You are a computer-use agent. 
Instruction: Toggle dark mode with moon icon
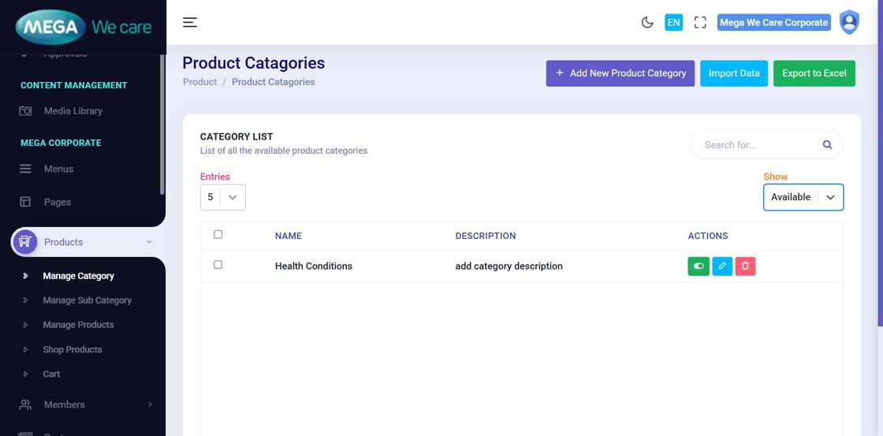point(647,22)
